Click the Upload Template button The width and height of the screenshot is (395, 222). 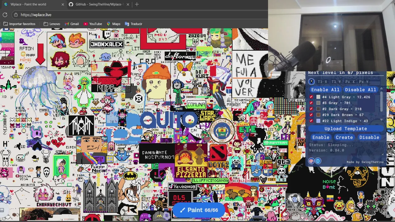pos(346,129)
